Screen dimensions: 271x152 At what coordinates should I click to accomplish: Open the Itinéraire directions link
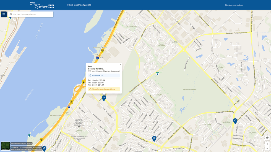[96, 75]
